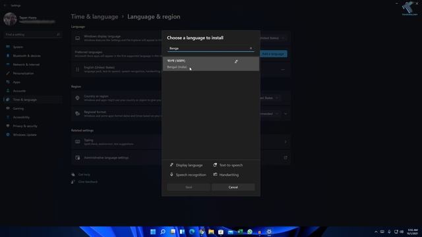Image resolution: width=422 pixels, height=237 pixels.
Task: Select Time & language in the sidebar
Action: pyautogui.click(x=32, y=99)
